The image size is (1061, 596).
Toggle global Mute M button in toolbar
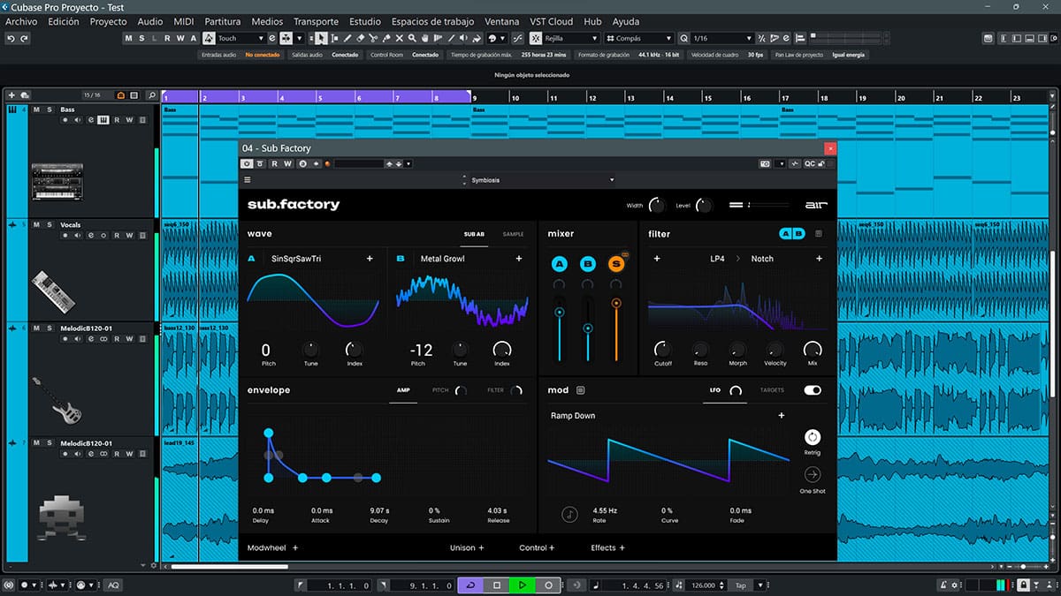point(128,38)
